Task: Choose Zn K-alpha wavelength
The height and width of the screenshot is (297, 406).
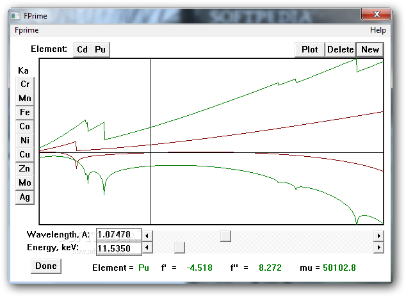Action: point(25,169)
